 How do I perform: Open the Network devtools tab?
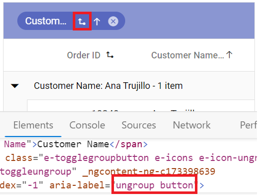click(x=192, y=125)
